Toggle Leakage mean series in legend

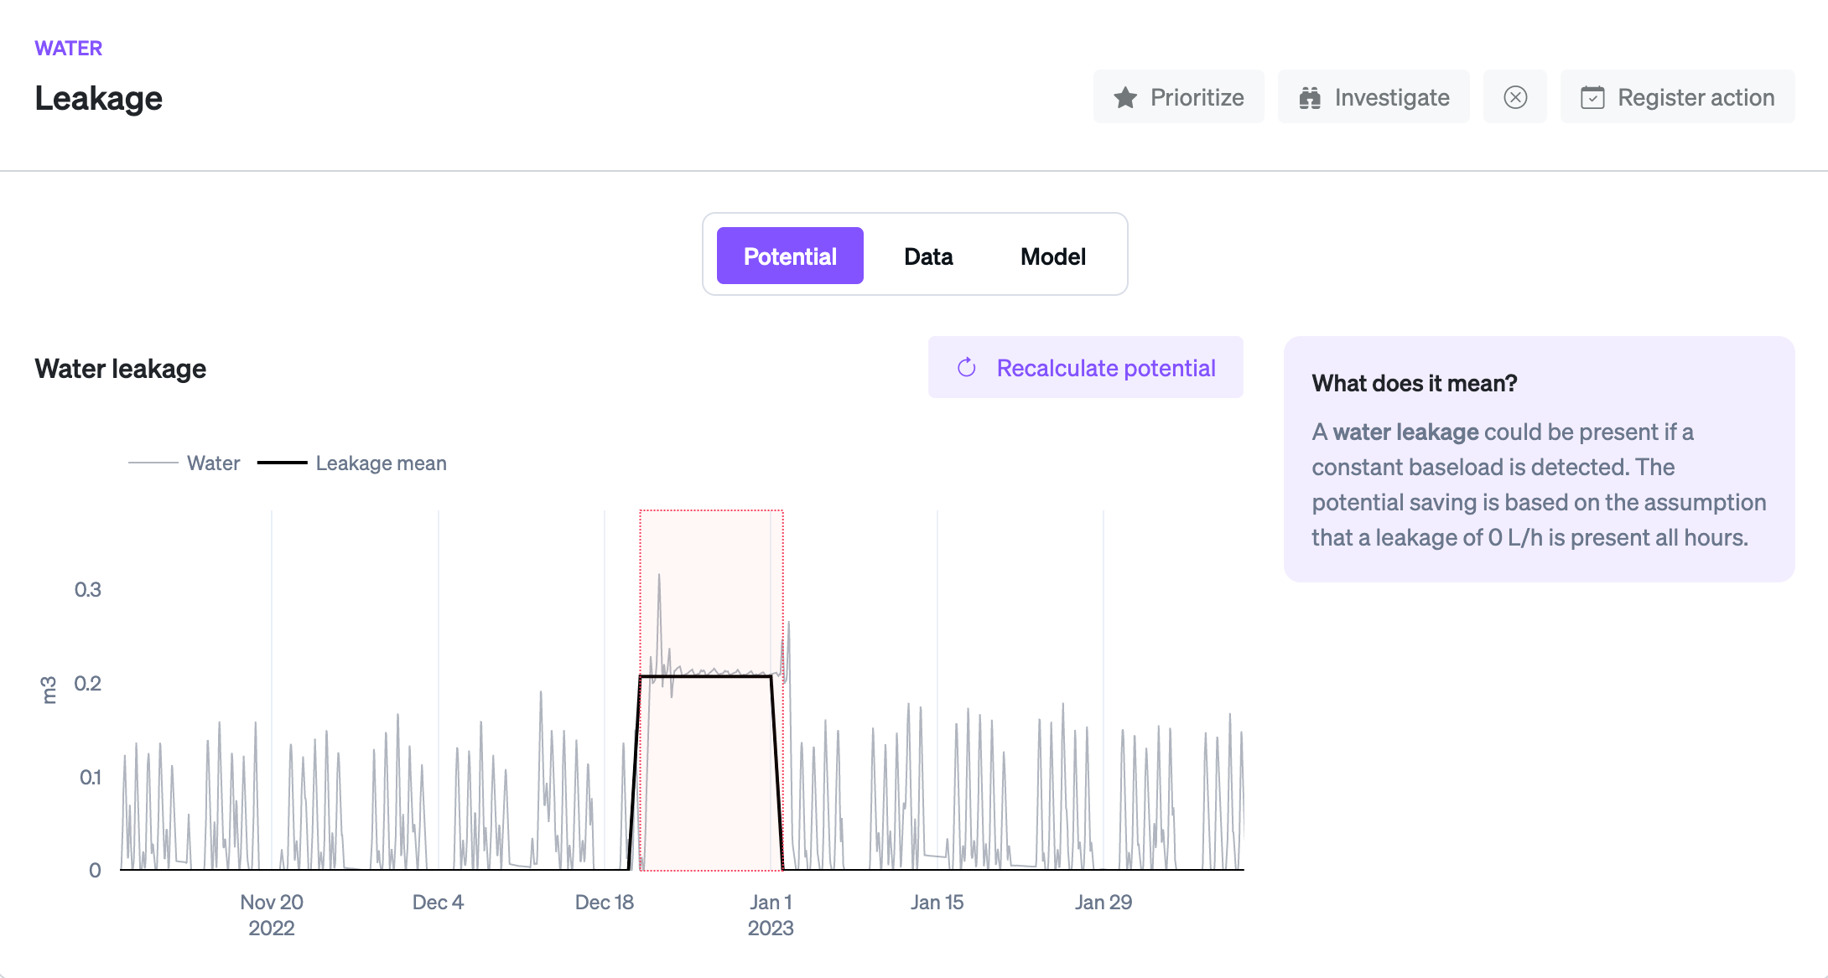[x=381, y=463]
